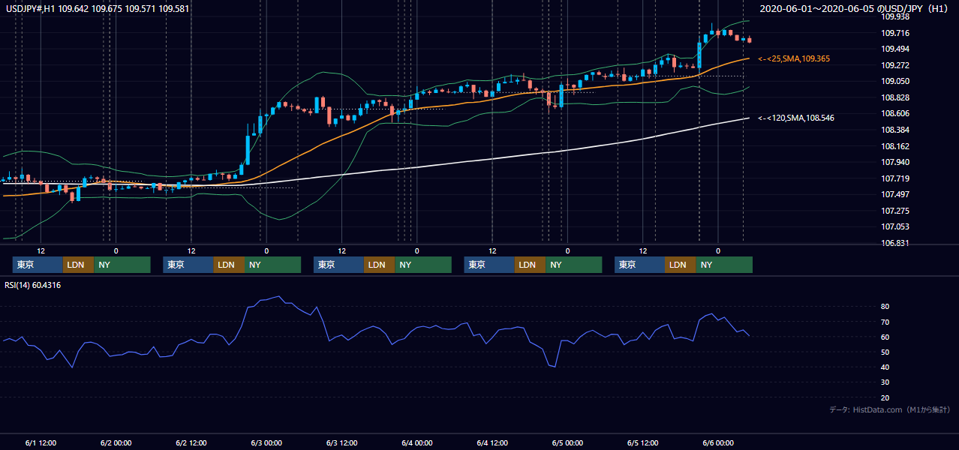
Task: Click the 6/1 12:00 time axis label
Action: [41, 443]
